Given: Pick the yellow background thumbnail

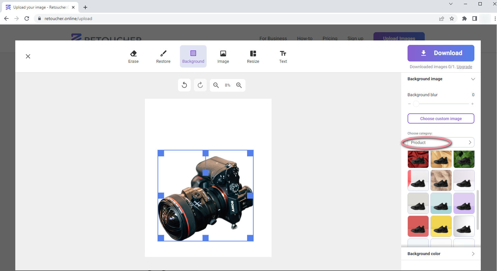Looking at the screenshot, I should pos(441,226).
